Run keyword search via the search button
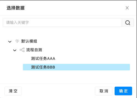 pyautogui.click(x=128, y=22)
